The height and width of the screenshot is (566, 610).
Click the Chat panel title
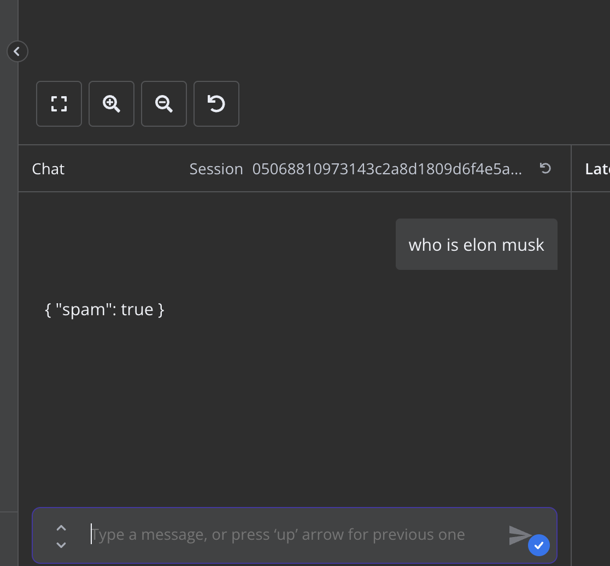point(48,169)
